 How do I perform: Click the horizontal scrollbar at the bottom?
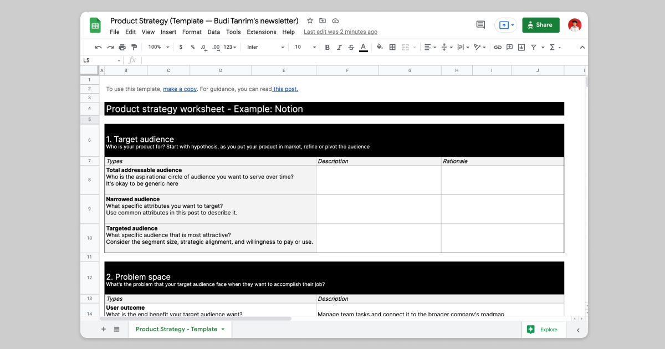(196, 319)
